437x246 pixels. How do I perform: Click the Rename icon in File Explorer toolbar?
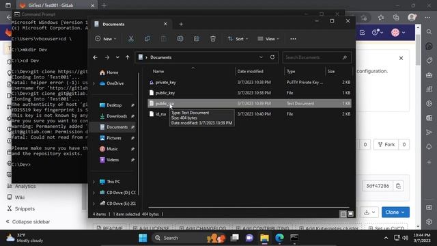(180, 39)
